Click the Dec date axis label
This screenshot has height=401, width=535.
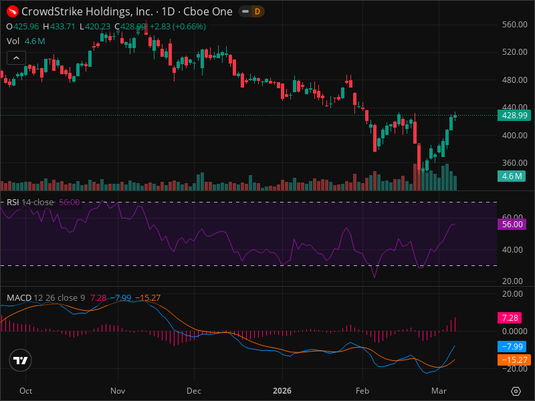coord(194,391)
